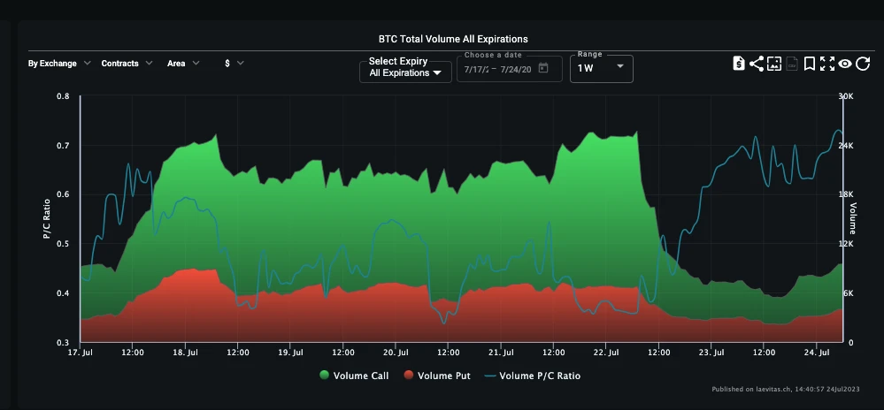884x410 pixels.
Task: Open the Range 1W dropdown
Action: [601, 68]
